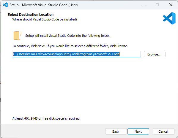Go back with the Back button

coord(116,131)
